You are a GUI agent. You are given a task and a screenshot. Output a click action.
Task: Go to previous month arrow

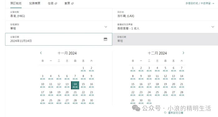41,53
